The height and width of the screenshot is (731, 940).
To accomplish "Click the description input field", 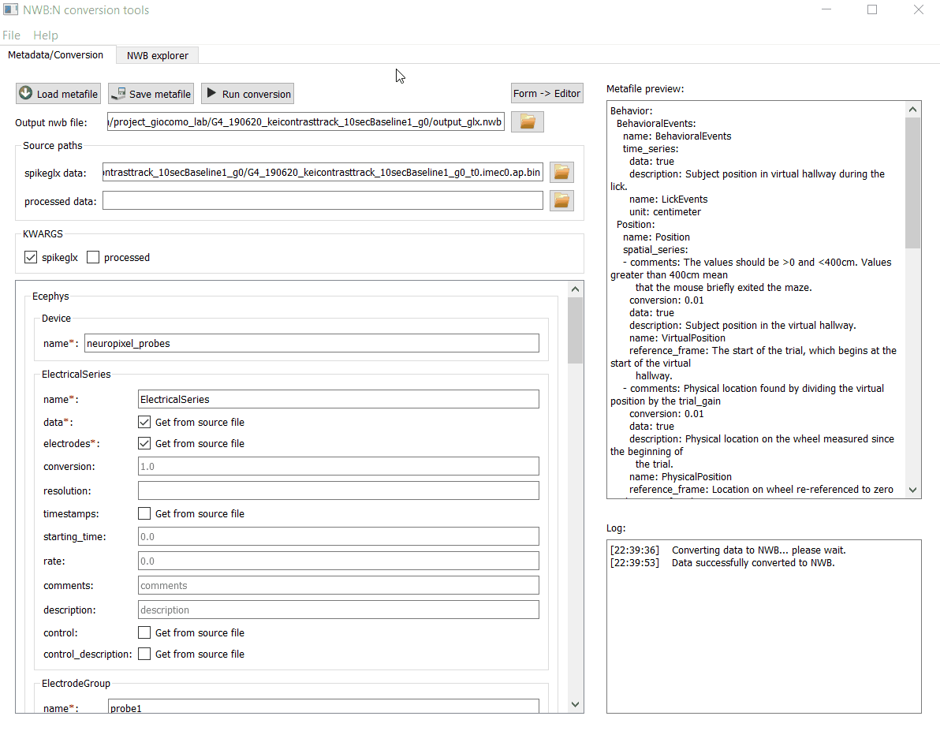I will click(x=339, y=610).
